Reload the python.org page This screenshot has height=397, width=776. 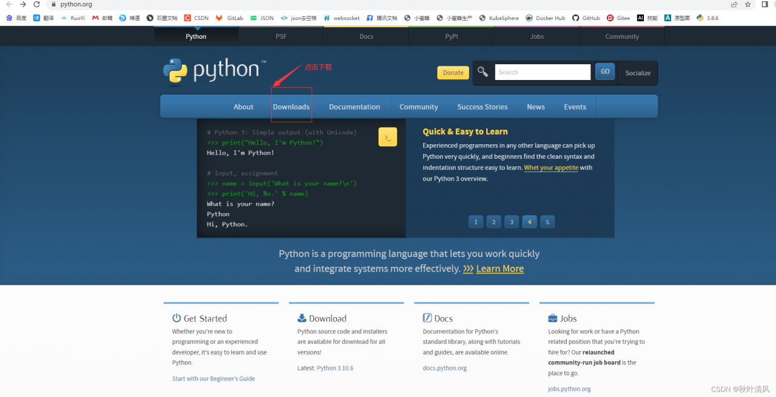36,4
